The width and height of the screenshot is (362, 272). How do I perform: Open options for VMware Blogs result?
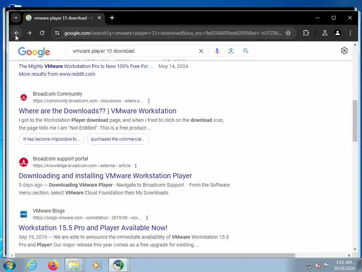[x=147, y=218]
